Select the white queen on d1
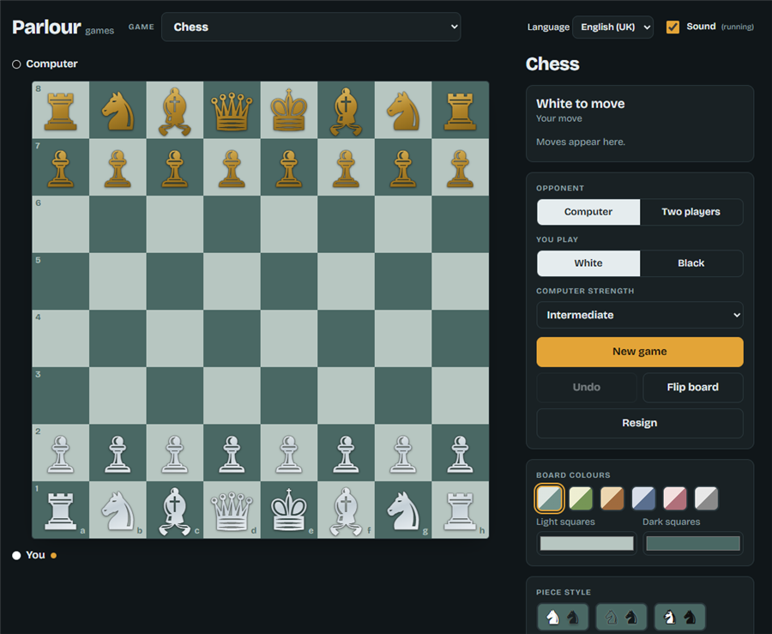772x634 pixels. click(232, 510)
